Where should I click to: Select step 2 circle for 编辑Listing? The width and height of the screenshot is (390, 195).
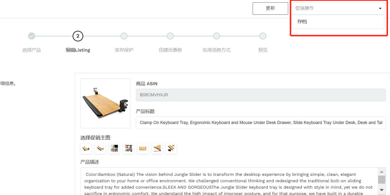[78, 36]
